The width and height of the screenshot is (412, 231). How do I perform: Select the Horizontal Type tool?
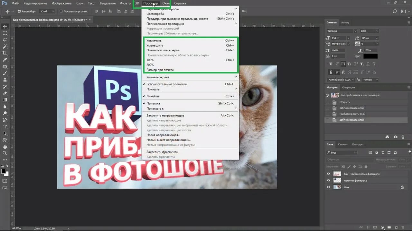click(x=5, y=127)
